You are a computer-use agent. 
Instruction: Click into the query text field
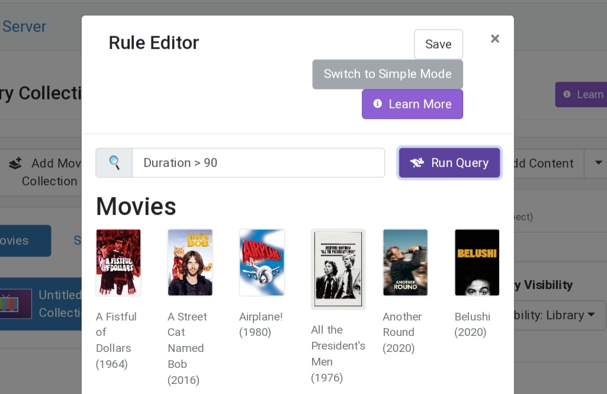tap(258, 163)
